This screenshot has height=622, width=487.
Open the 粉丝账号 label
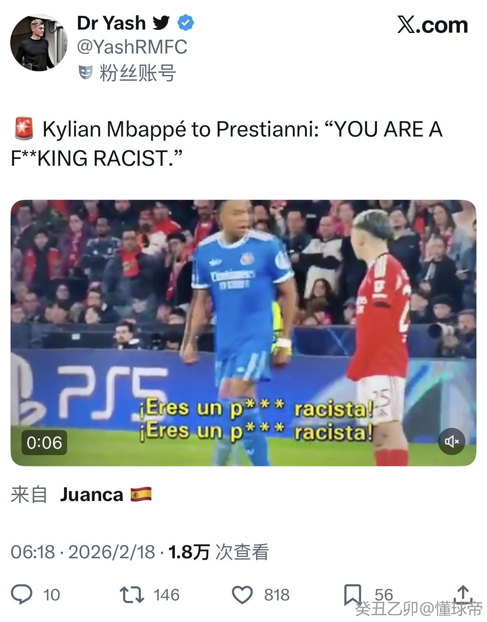coord(138,73)
